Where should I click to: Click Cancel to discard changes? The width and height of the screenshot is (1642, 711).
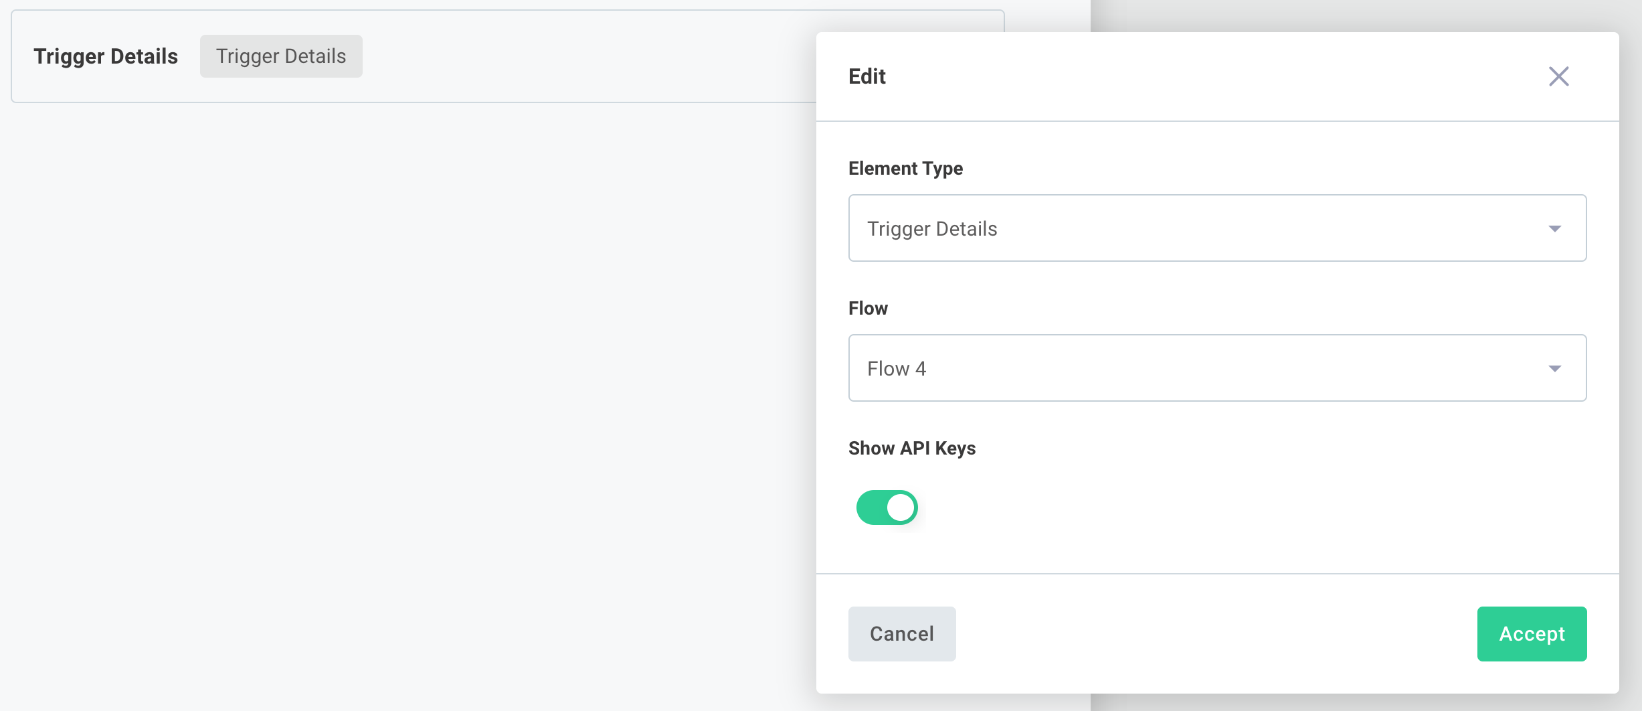pyautogui.click(x=902, y=633)
